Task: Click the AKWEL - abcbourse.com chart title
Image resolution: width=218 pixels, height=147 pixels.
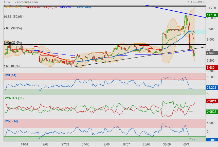Action: click(x=21, y=2)
